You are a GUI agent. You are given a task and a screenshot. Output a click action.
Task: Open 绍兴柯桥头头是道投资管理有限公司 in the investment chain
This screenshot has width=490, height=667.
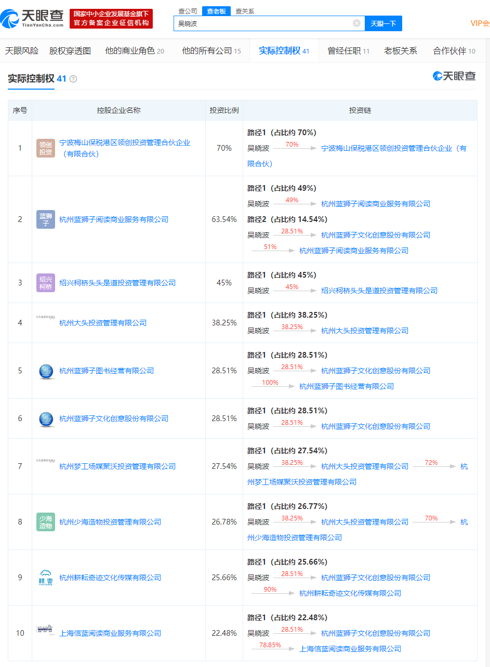tap(379, 291)
